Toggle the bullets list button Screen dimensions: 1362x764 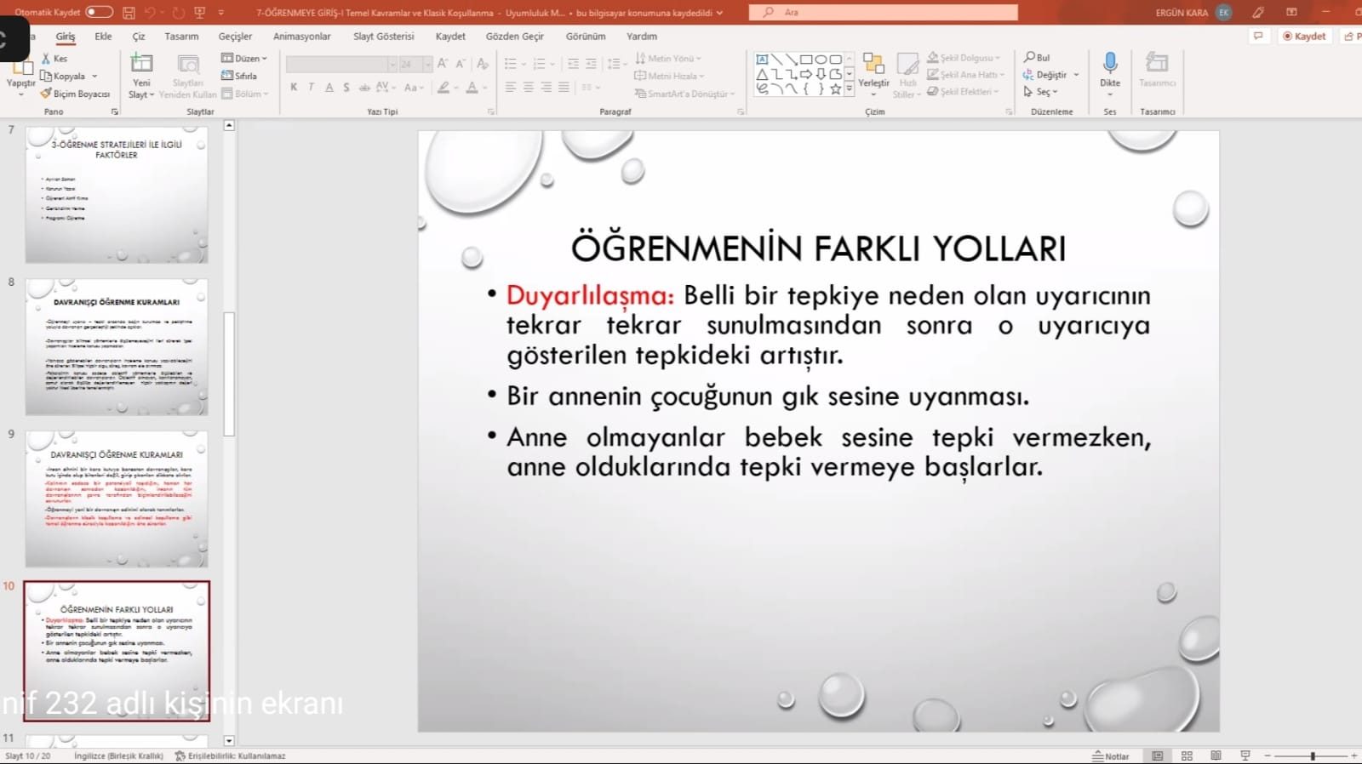[x=511, y=64]
